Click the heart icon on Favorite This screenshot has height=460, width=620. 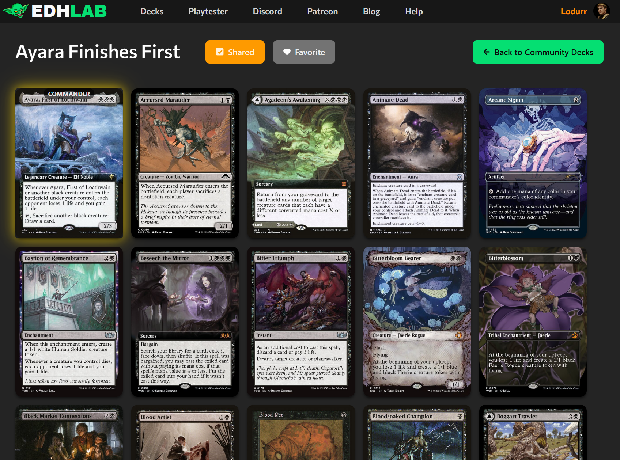click(x=287, y=52)
